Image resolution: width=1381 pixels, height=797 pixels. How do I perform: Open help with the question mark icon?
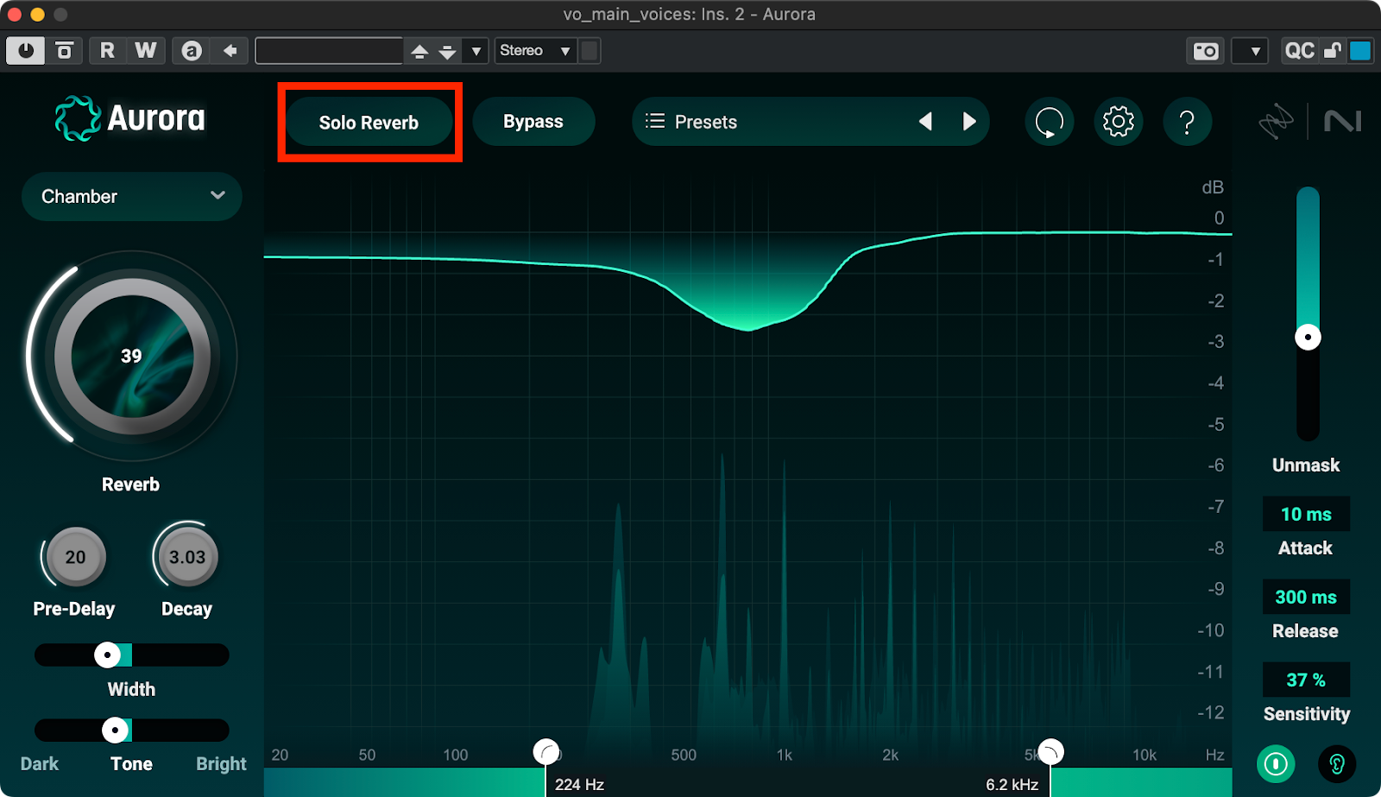pos(1187,122)
